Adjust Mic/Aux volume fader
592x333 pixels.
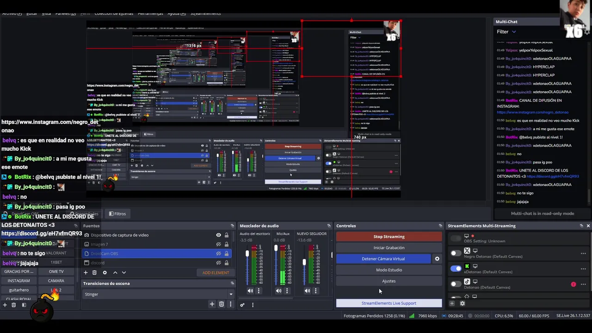click(x=276, y=248)
